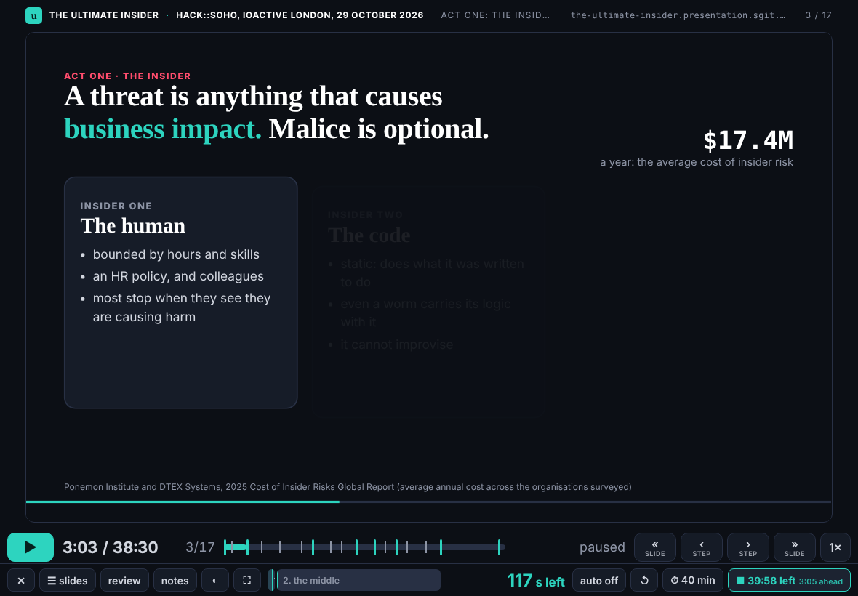
Task: Click the slide progress bar under the slide
Action: click(428, 502)
